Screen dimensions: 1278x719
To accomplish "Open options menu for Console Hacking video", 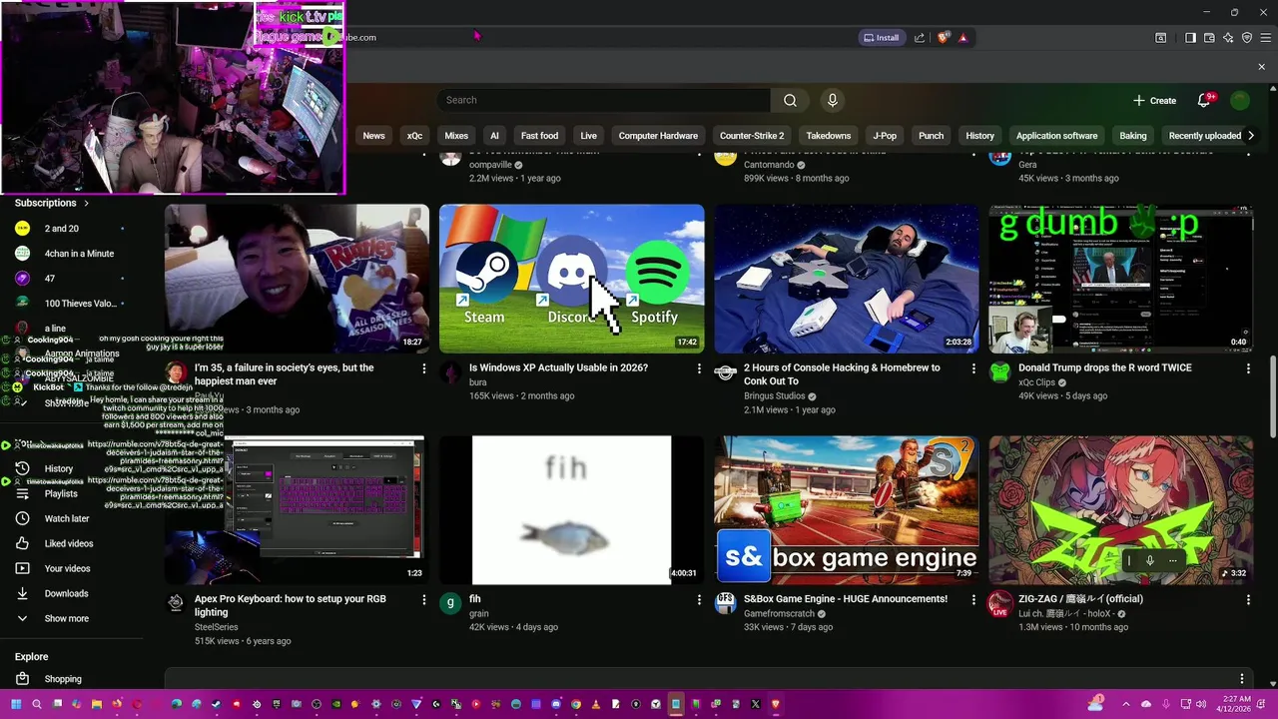I will click(973, 368).
